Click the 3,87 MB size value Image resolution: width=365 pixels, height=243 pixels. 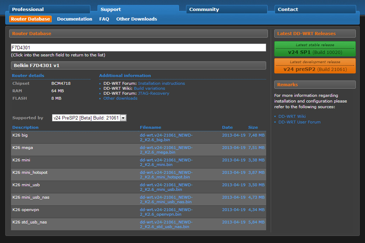pyautogui.click(x=256, y=172)
